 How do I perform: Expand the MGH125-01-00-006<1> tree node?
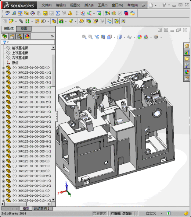3,161
